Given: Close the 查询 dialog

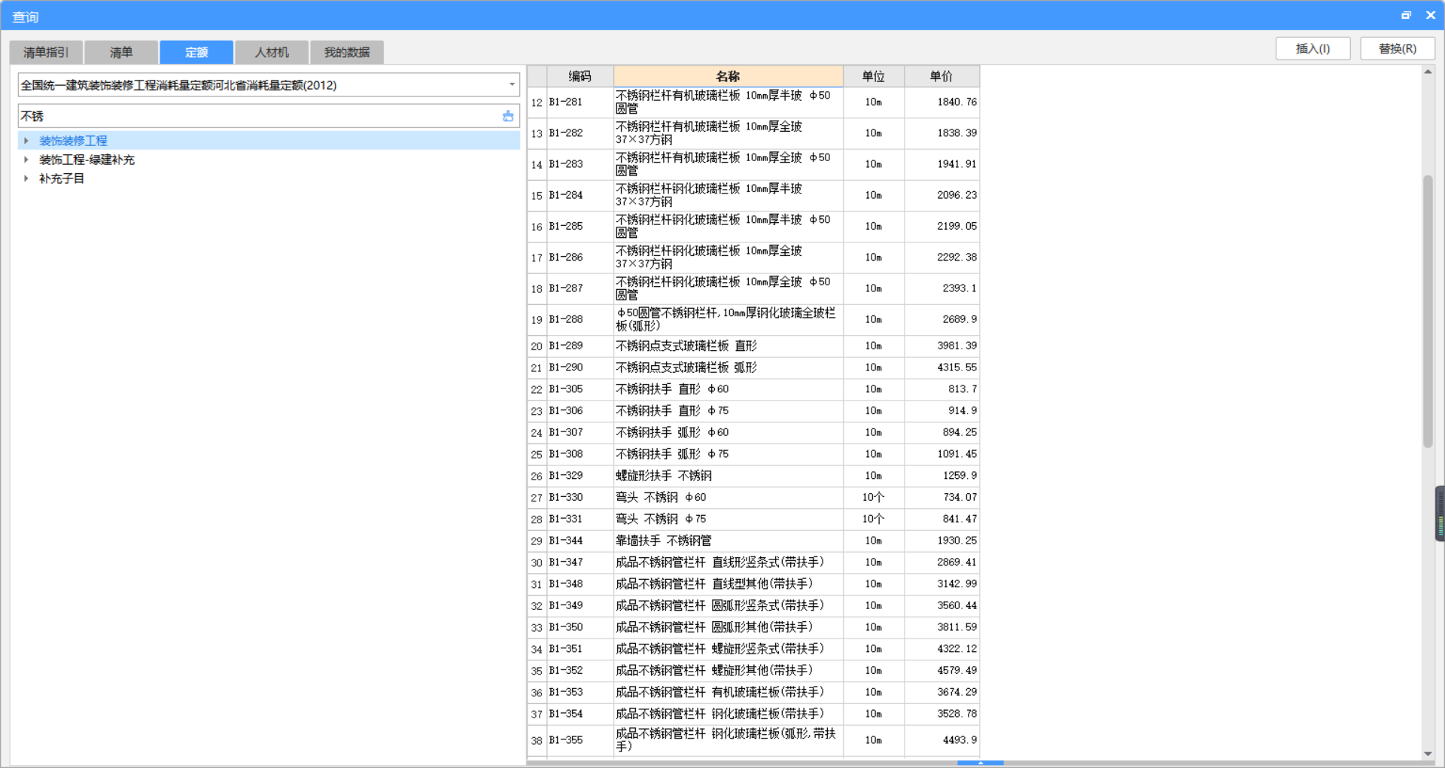Looking at the screenshot, I should (x=1431, y=15).
